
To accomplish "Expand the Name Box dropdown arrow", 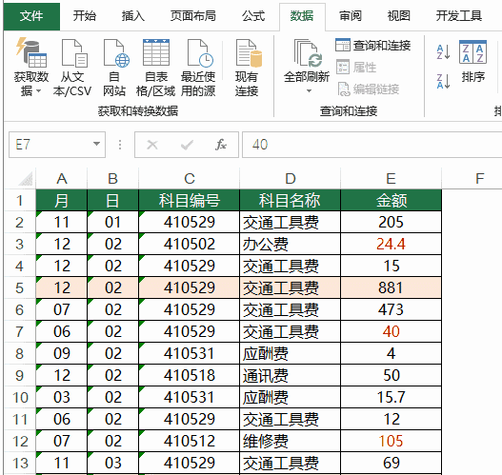I will point(96,145).
